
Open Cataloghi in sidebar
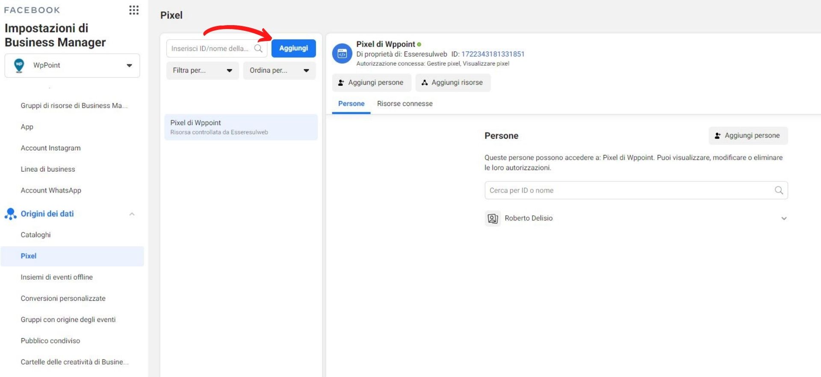click(x=35, y=235)
